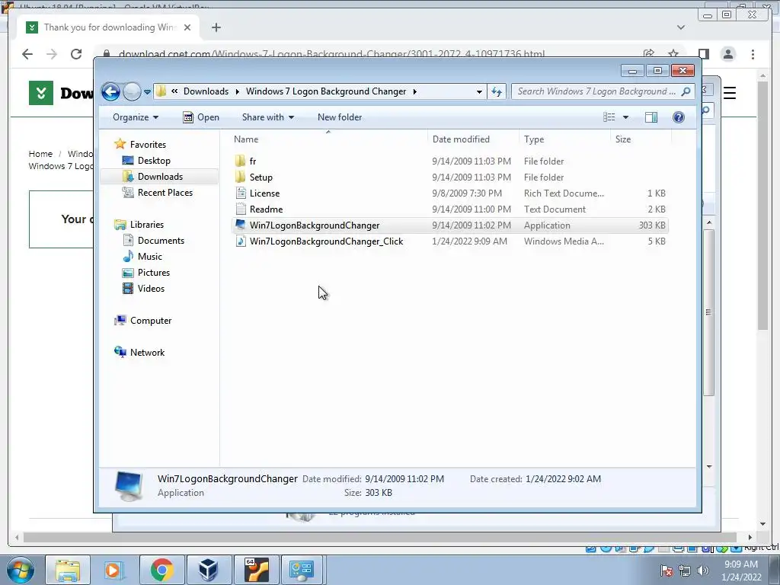Go back with Explorer's blue back arrow
Screen dimensions: 780x585
coord(110,91)
